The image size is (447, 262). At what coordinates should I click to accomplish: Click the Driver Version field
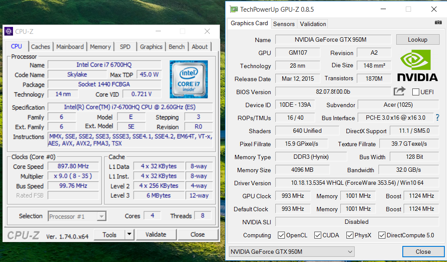coord(357,183)
